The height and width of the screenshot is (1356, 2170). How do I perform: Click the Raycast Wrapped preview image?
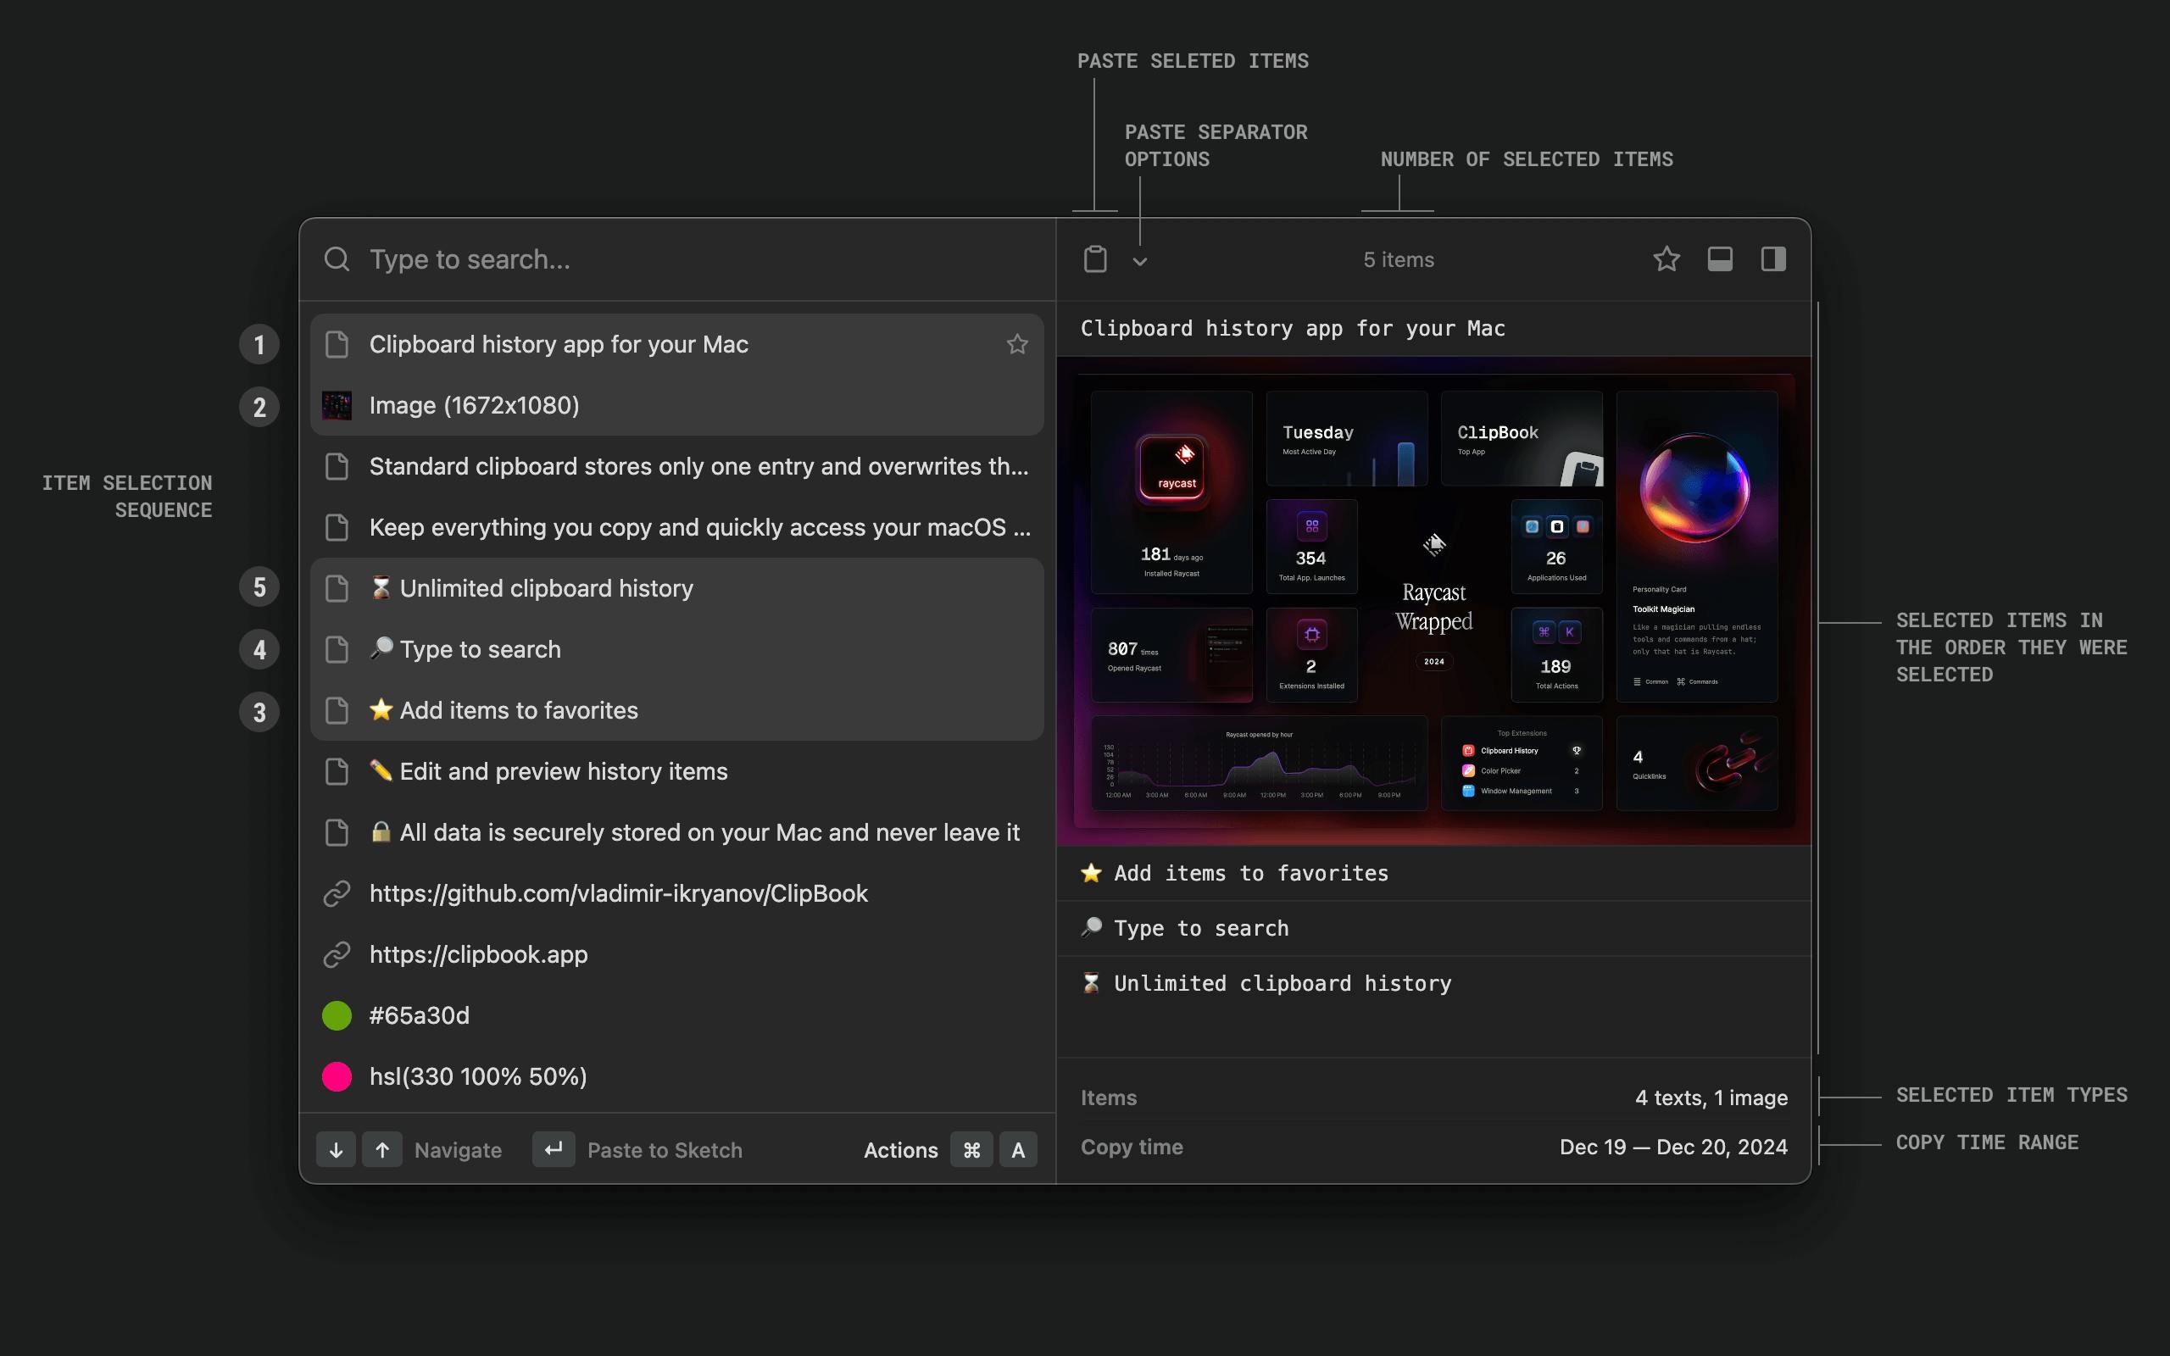click(x=1434, y=601)
